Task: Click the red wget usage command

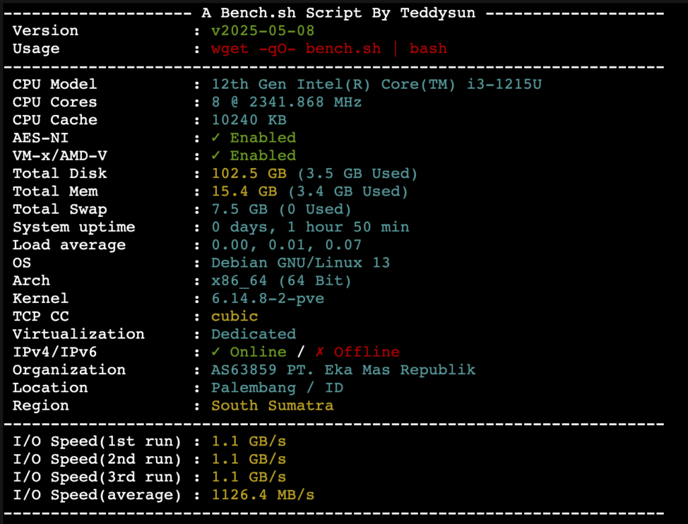Action: click(329, 49)
